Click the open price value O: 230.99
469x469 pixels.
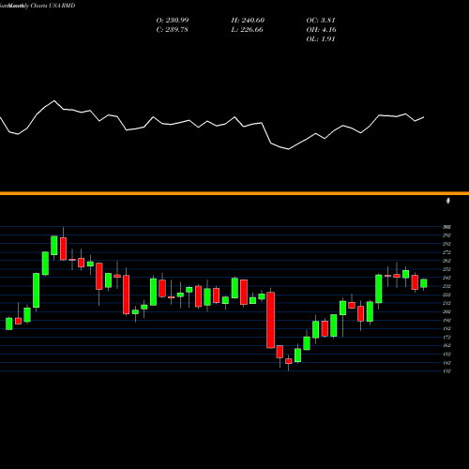click(173, 21)
